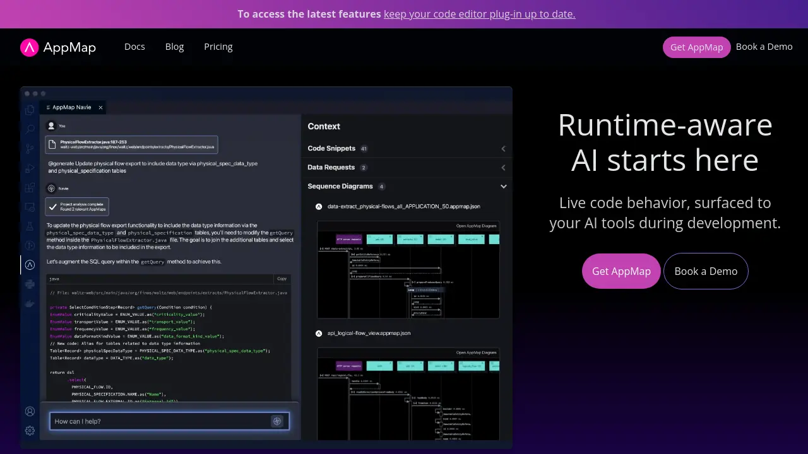808x454 pixels.
Task: Click the Sequence Diagrams count badge 4
Action: [x=381, y=187]
